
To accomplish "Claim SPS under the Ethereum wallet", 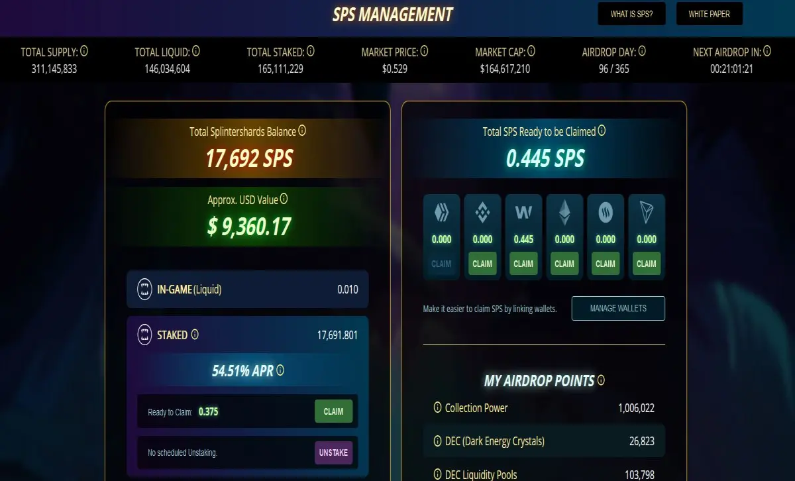I will point(564,264).
